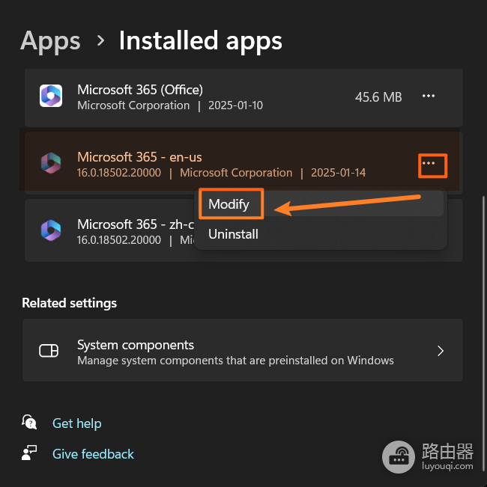Click the 45.6 MB size value
The height and width of the screenshot is (487, 487).
[378, 97]
